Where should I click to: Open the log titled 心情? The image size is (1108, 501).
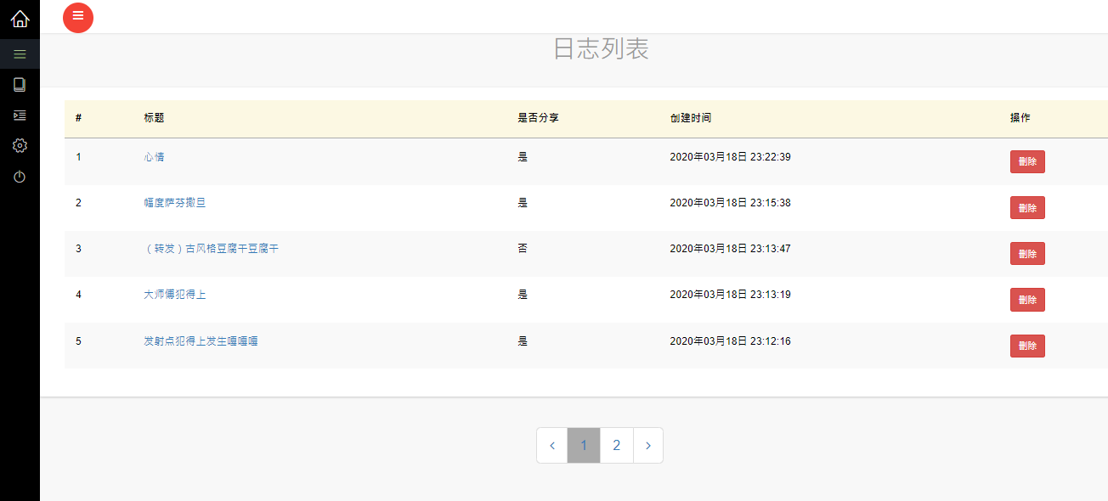tap(154, 157)
